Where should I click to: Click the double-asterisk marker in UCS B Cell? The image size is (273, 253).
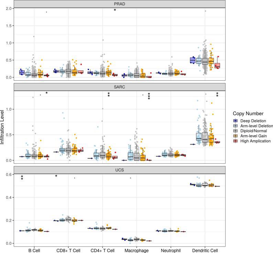(x=22, y=177)
